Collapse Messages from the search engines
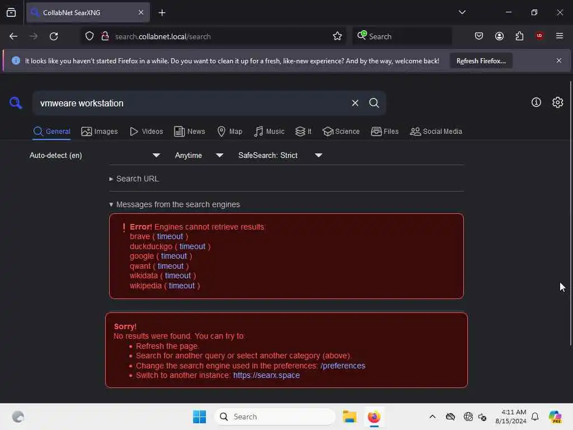573x430 pixels. [175, 204]
